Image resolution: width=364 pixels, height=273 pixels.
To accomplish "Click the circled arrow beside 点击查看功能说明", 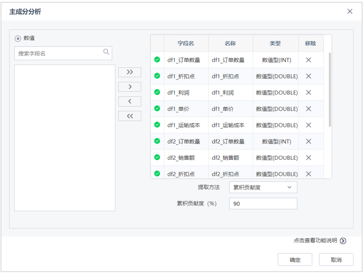I will pyautogui.click(x=343, y=240).
